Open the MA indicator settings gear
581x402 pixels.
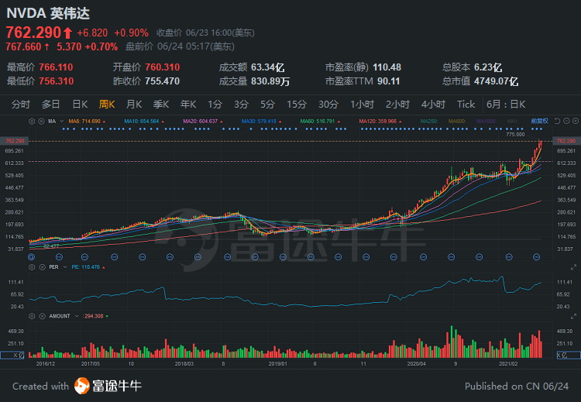[32, 121]
